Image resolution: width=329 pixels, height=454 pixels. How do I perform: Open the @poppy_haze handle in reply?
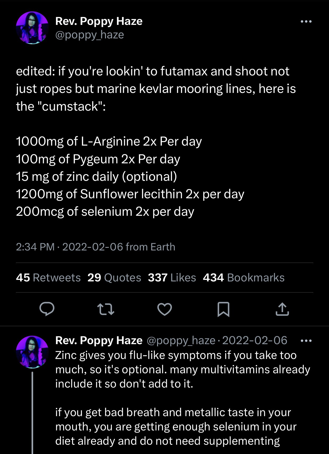(x=181, y=341)
